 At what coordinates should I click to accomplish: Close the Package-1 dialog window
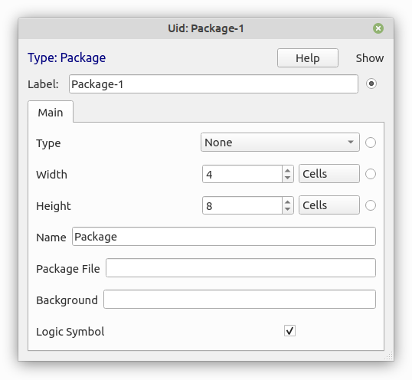pyautogui.click(x=378, y=28)
